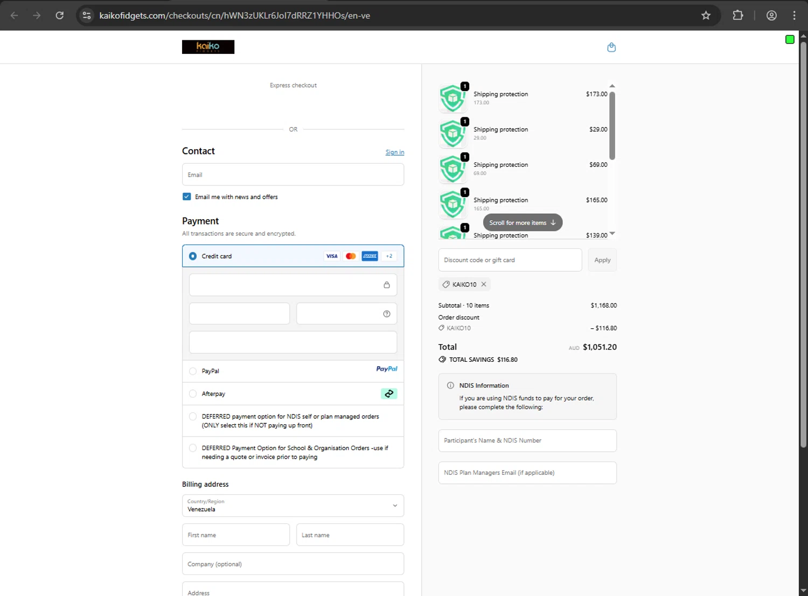Image resolution: width=808 pixels, height=596 pixels.
Task: Click the Company (optional) field
Action: [293, 564]
